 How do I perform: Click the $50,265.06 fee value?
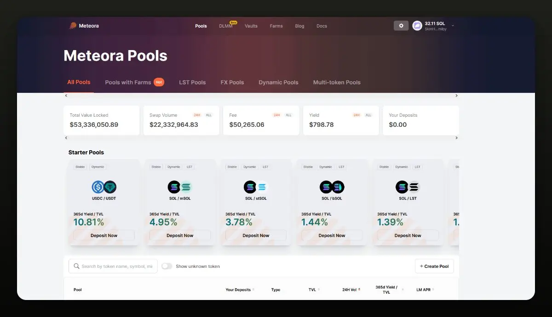247,125
